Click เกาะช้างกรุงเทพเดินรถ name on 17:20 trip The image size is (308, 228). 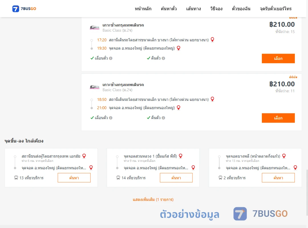(123, 25)
